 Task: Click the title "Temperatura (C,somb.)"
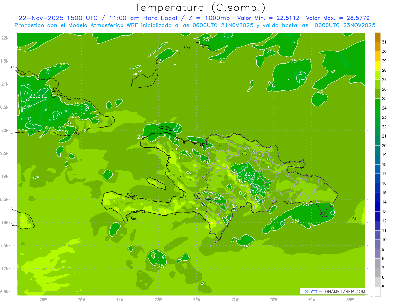pyautogui.click(x=200, y=7)
